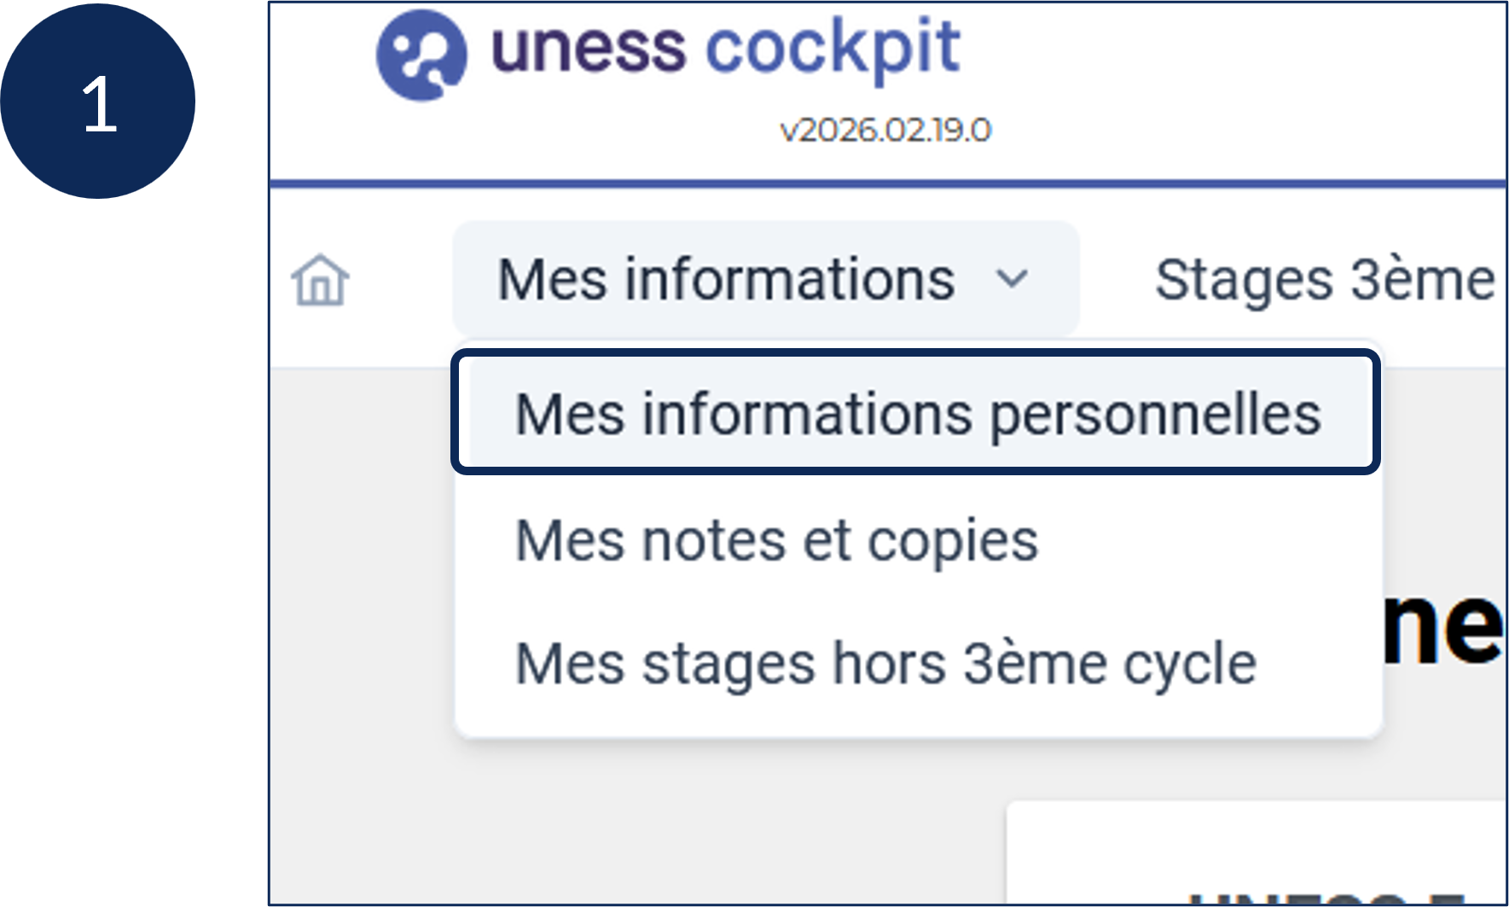The width and height of the screenshot is (1509, 907).
Task: Click the word copies in the dropdown
Action: (953, 543)
